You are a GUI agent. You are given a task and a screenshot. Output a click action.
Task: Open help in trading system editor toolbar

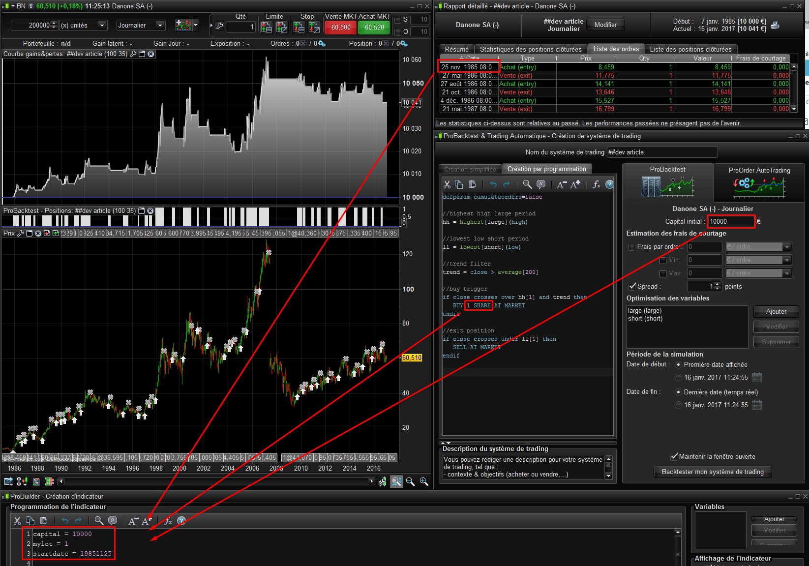point(609,184)
